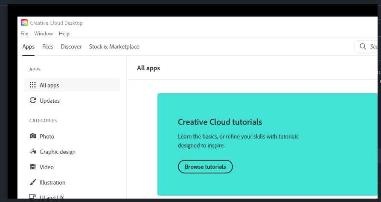Open the Stock & Marketplace tab

tap(114, 46)
